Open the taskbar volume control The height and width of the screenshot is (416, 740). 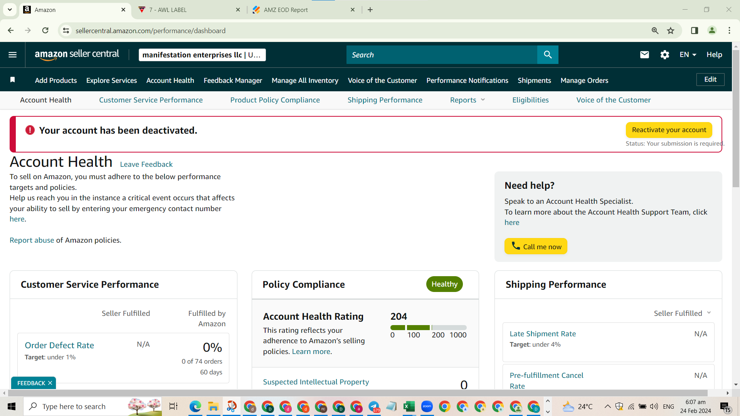pyautogui.click(x=654, y=406)
